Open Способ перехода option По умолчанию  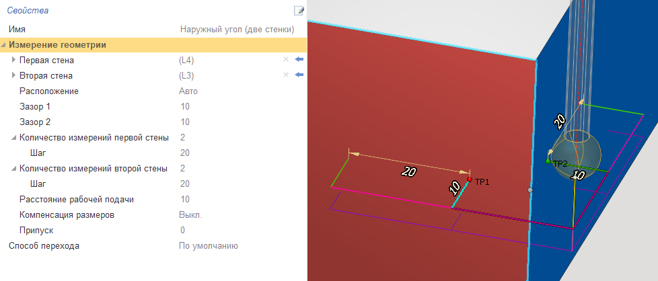209,246
